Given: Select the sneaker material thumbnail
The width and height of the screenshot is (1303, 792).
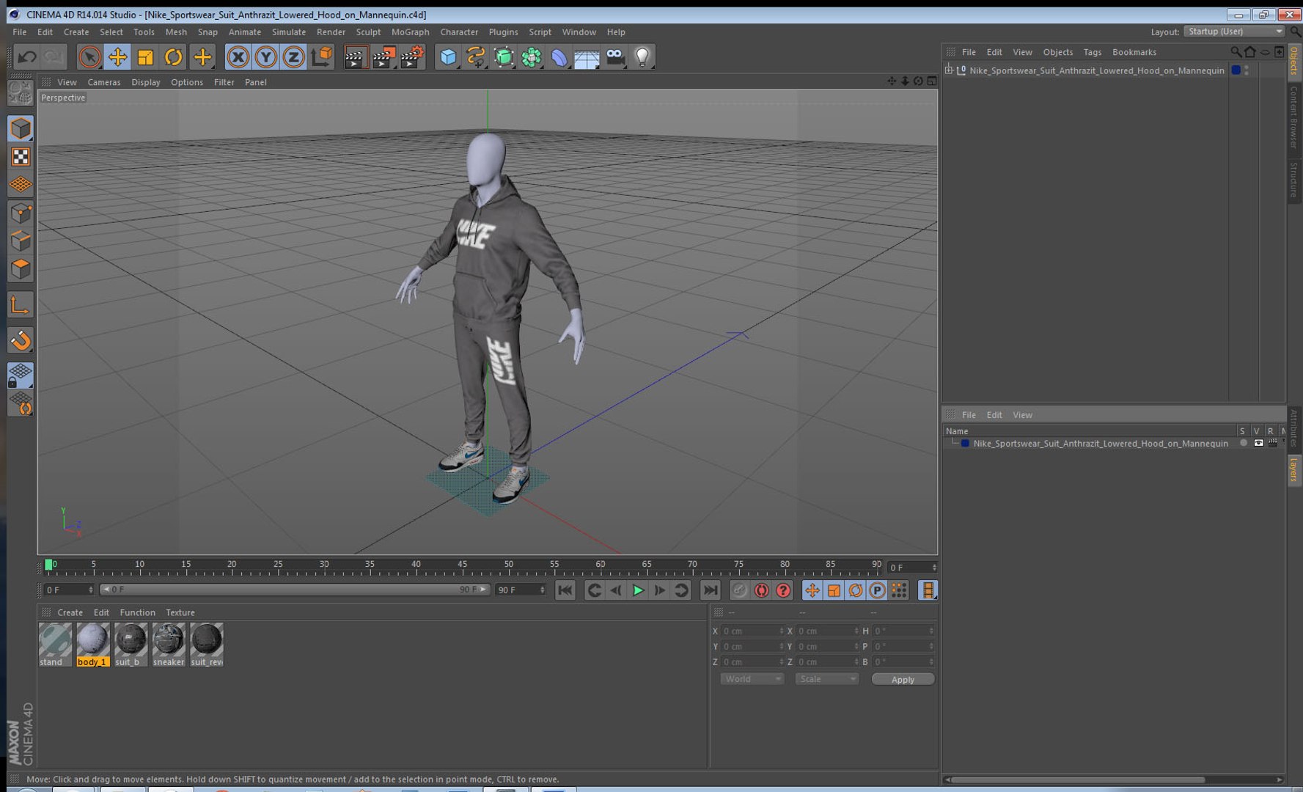Looking at the screenshot, I should click(x=169, y=645).
